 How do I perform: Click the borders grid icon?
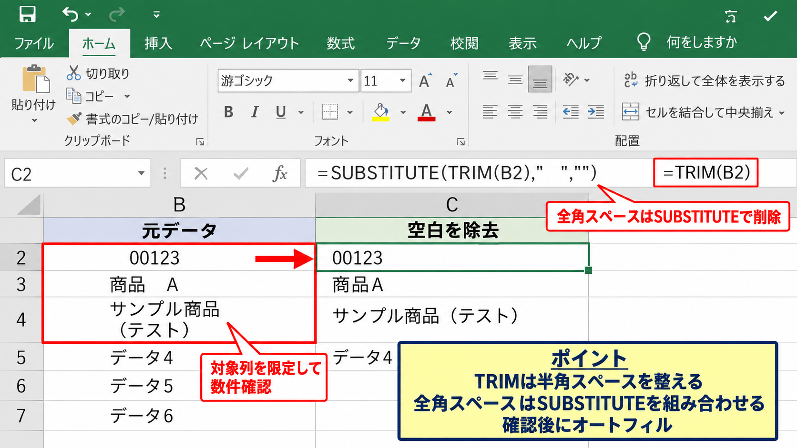[x=330, y=112]
